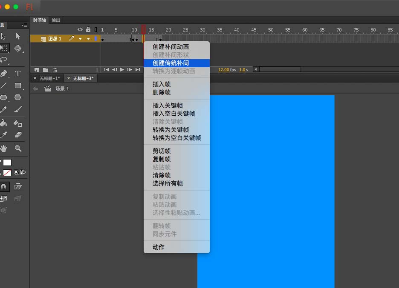Click scroll-left arrow on timeline scrollbar
399x288 pixels.
pyautogui.click(x=256, y=69)
